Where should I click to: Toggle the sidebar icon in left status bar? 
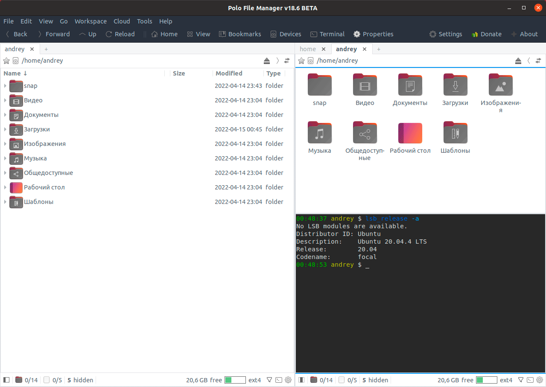click(x=6, y=380)
